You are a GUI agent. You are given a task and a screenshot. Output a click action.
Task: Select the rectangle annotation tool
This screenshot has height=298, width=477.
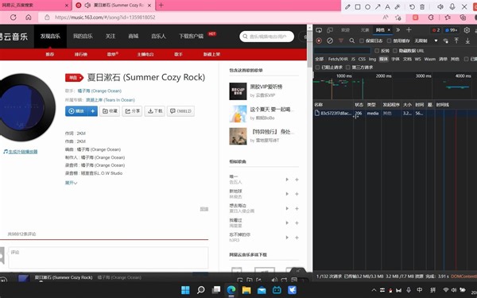tap(358, 6)
